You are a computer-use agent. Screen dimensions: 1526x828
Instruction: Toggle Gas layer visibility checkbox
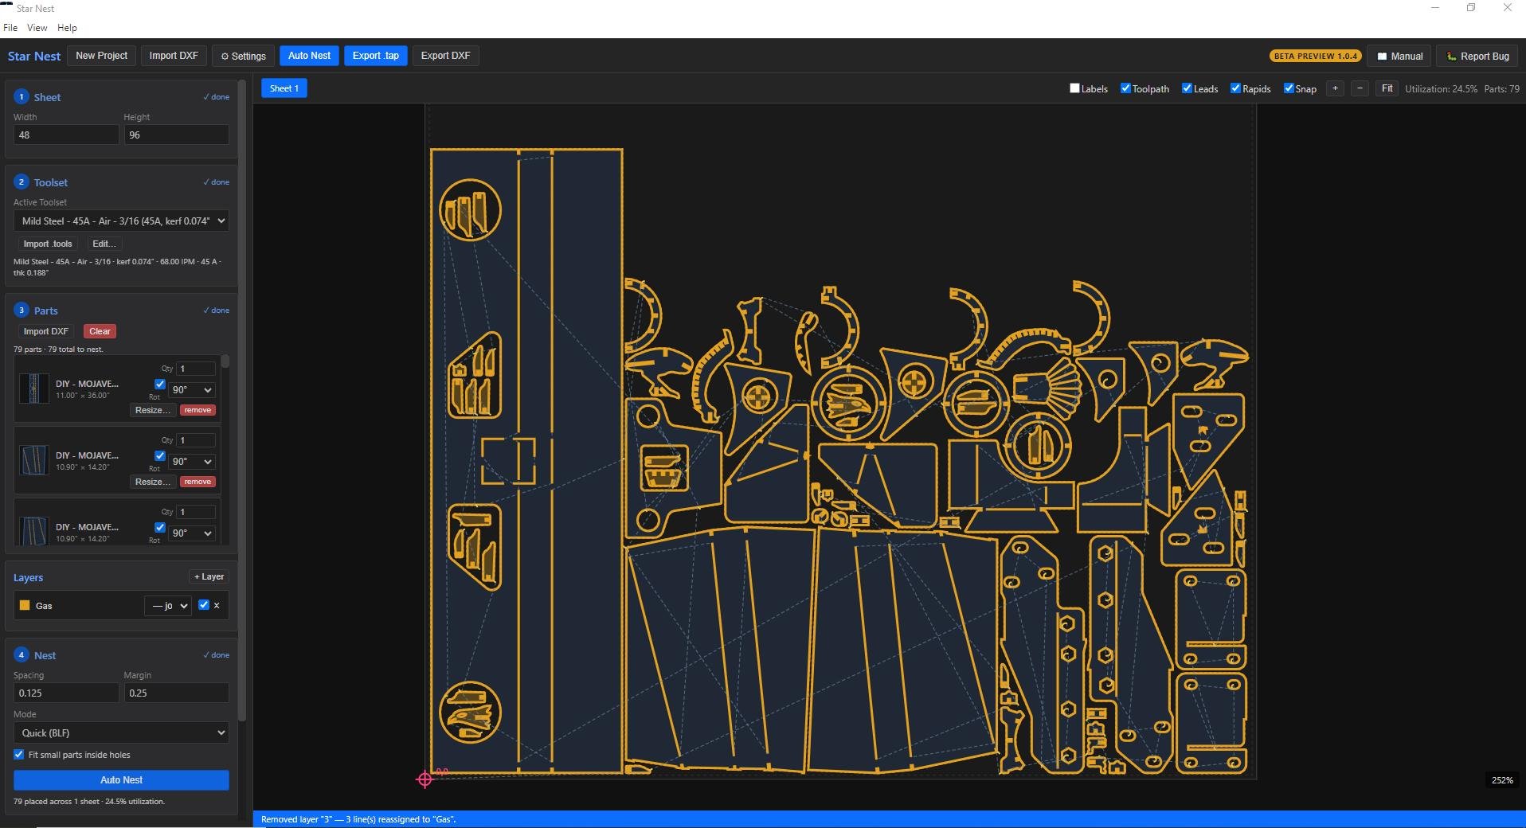204,605
